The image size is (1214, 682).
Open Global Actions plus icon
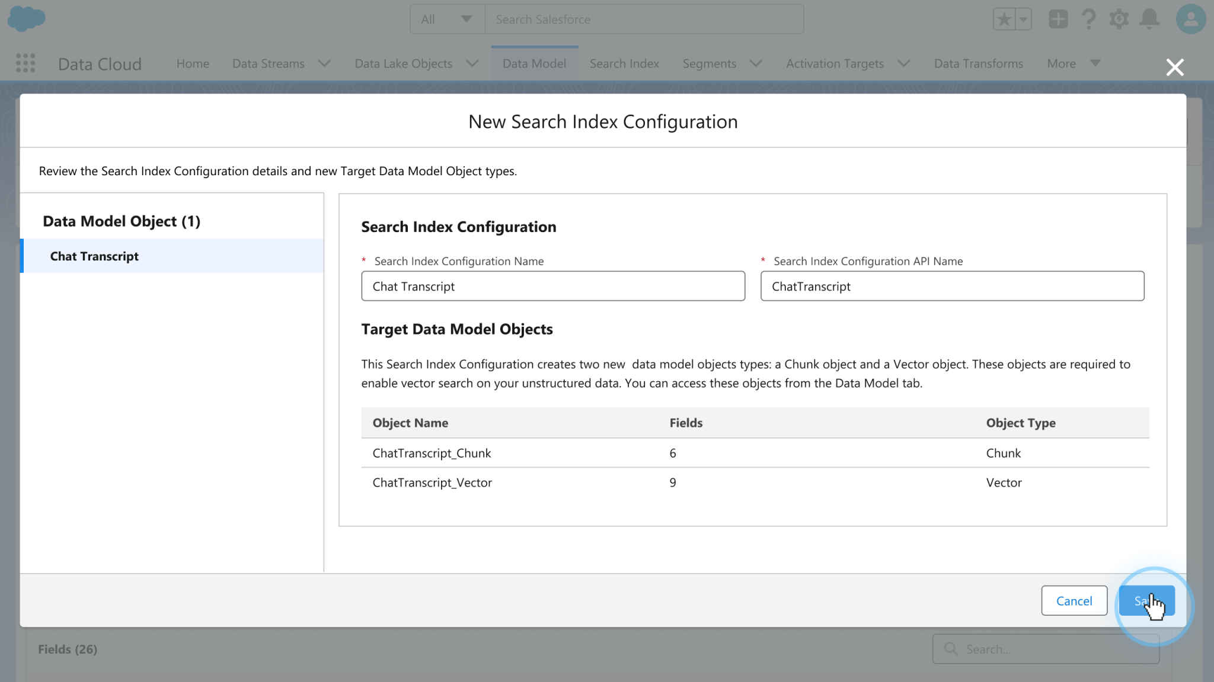click(x=1058, y=19)
